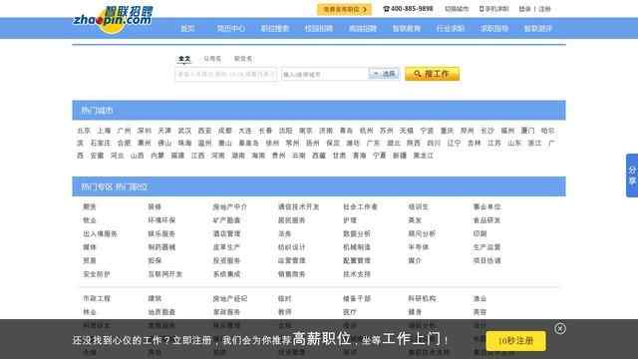
Task: Open the 校园招聘 nav item
Action: pyautogui.click(x=319, y=29)
